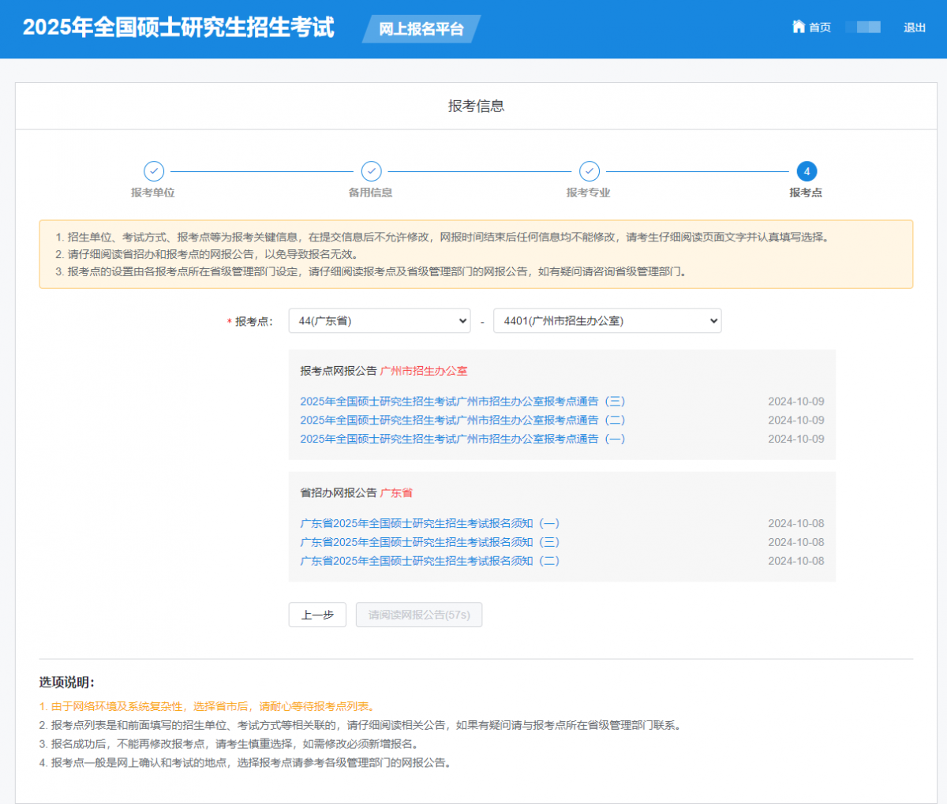Click the 报考专业 step checkmark icon
The height and width of the screenshot is (804, 947).
point(589,171)
